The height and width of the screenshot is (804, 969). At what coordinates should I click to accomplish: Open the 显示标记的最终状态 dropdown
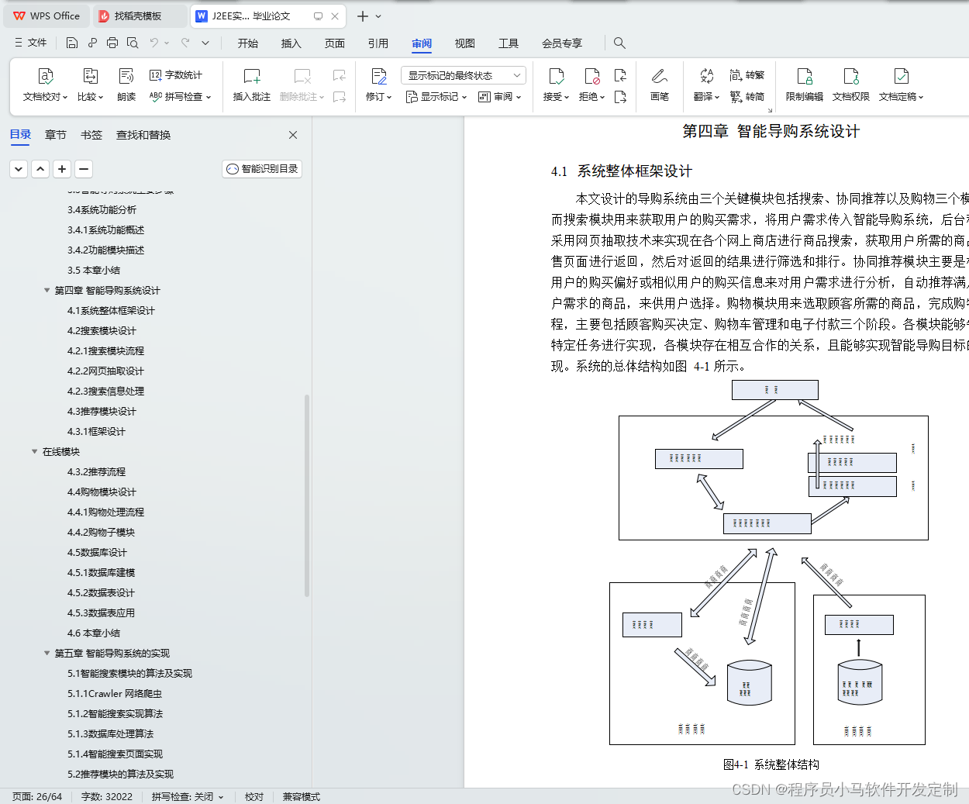(x=464, y=75)
